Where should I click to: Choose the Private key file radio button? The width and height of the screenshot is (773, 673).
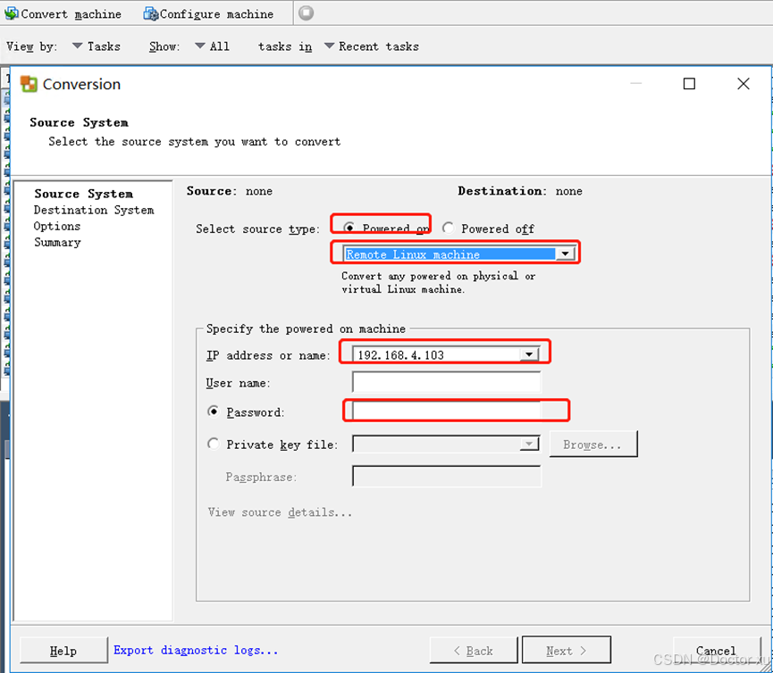pos(213,445)
